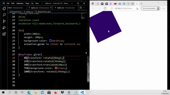Open the browser tab actions menu icon

pos(93,4)
